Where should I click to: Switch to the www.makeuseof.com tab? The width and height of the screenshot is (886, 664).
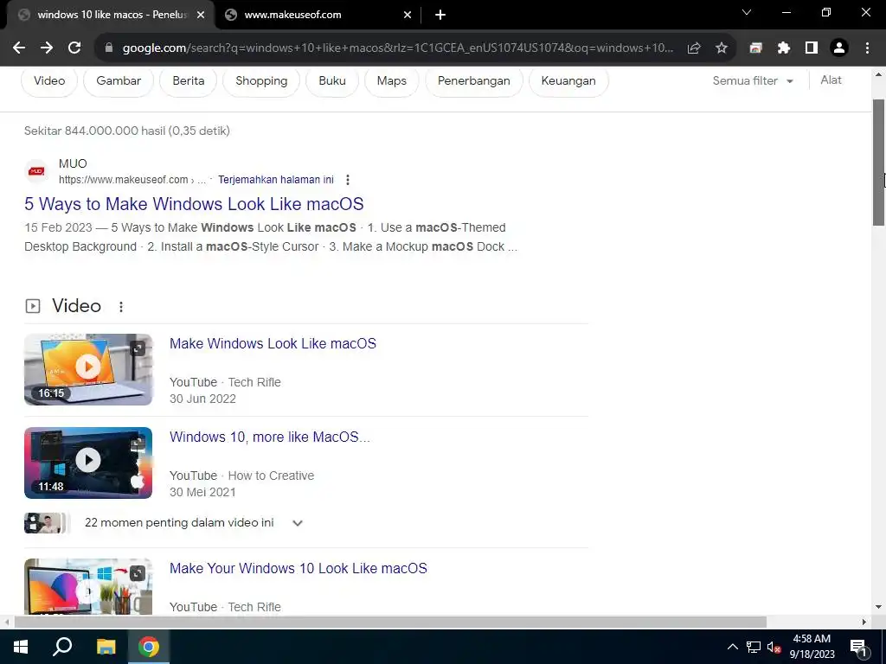coord(318,16)
